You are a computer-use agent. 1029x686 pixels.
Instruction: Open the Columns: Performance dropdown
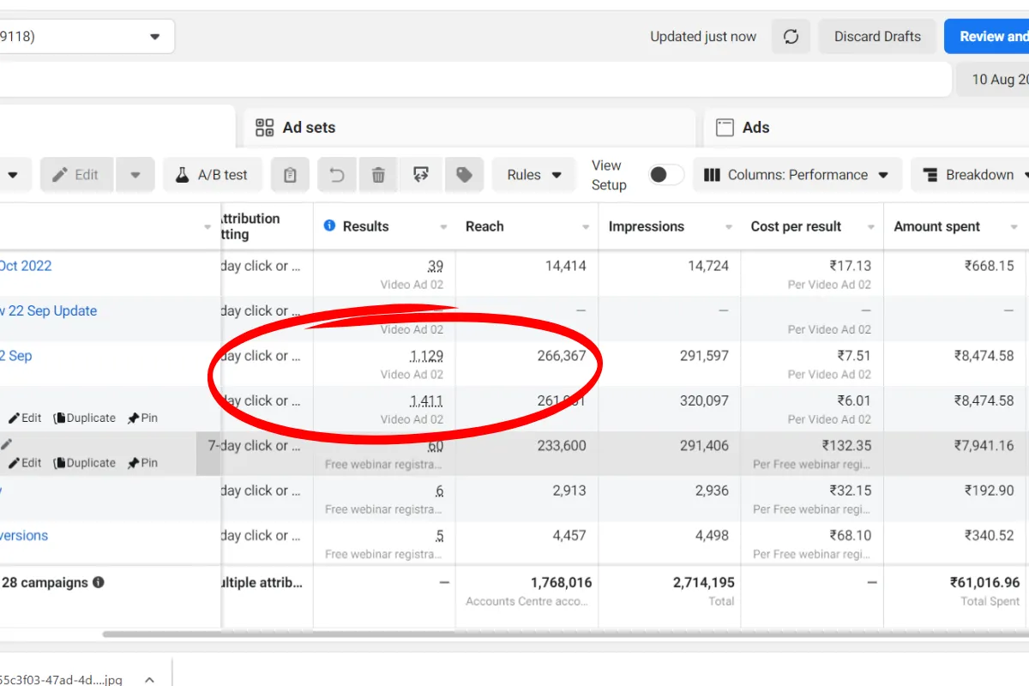point(797,175)
